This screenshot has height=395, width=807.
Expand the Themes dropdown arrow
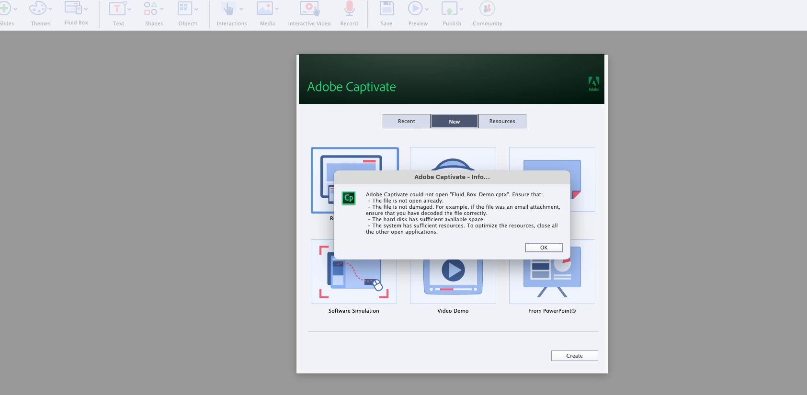tap(50, 9)
